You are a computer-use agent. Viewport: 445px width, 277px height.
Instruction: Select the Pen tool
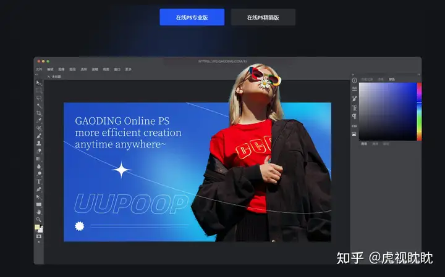tap(38, 189)
